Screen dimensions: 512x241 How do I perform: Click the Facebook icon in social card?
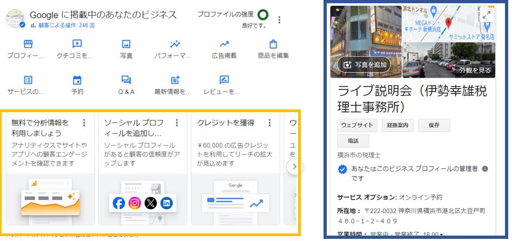click(x=119, y=203)
